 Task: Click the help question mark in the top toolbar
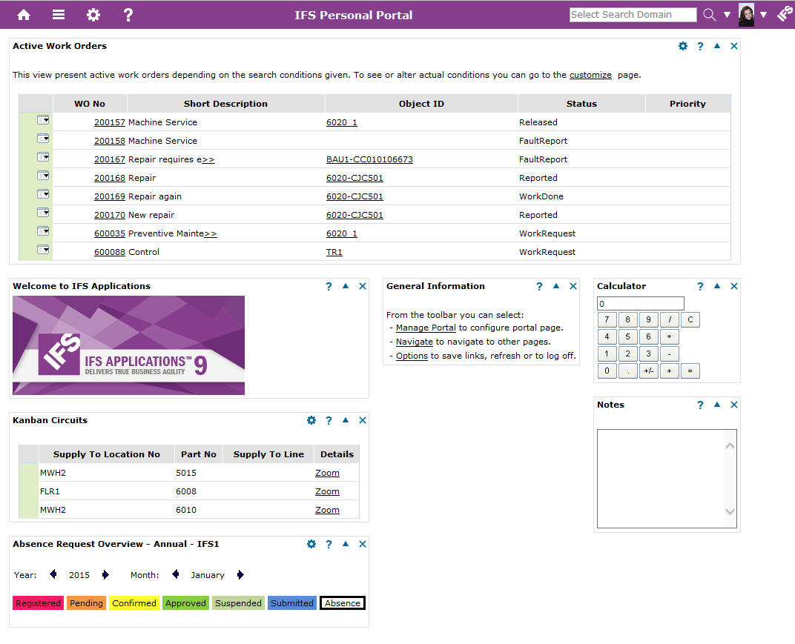[x=128, y=15]
